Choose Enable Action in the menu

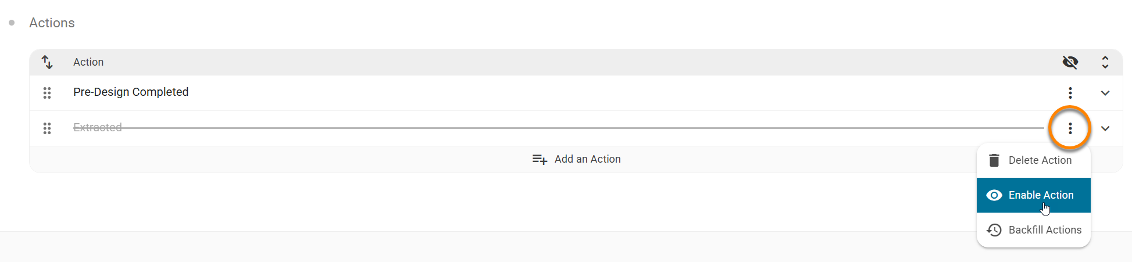point(1041,195)
